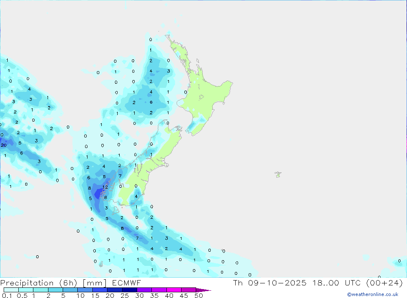Viewport: 407px width, 298px height.
Task: Click the '45' legend scale label
Action: click(x=184, y=296)
